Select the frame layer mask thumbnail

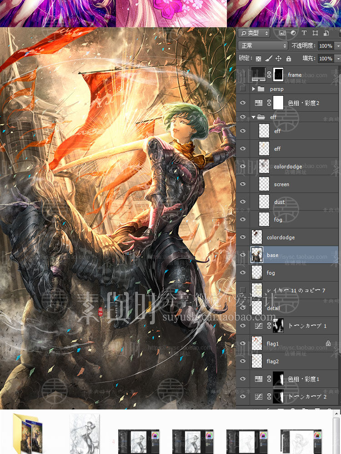278,75
